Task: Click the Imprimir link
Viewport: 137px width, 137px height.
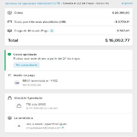Action: [127, 3]
